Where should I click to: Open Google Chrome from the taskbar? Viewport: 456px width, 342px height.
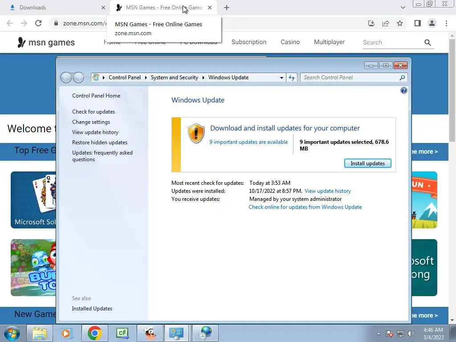point(94,334)
